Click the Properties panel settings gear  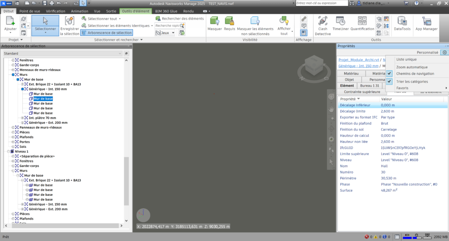point(443,52)
